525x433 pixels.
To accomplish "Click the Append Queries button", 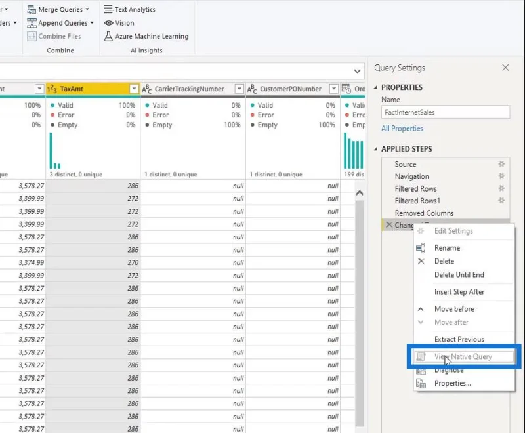I will pyautogui.click(x=60, y=23).
